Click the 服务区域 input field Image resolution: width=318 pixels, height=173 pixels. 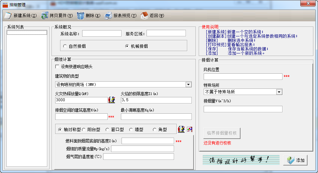pos(166,33)
